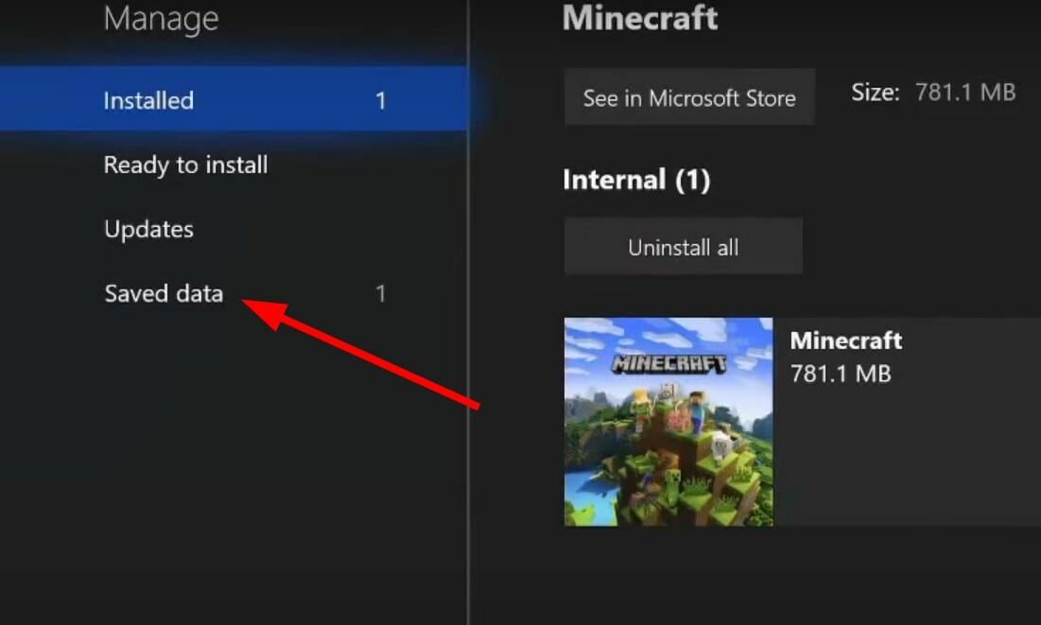This screenshot has height=625, width=1041.
Task: Click the Minecraft page title heading
Action: click(x=640, y=18)
